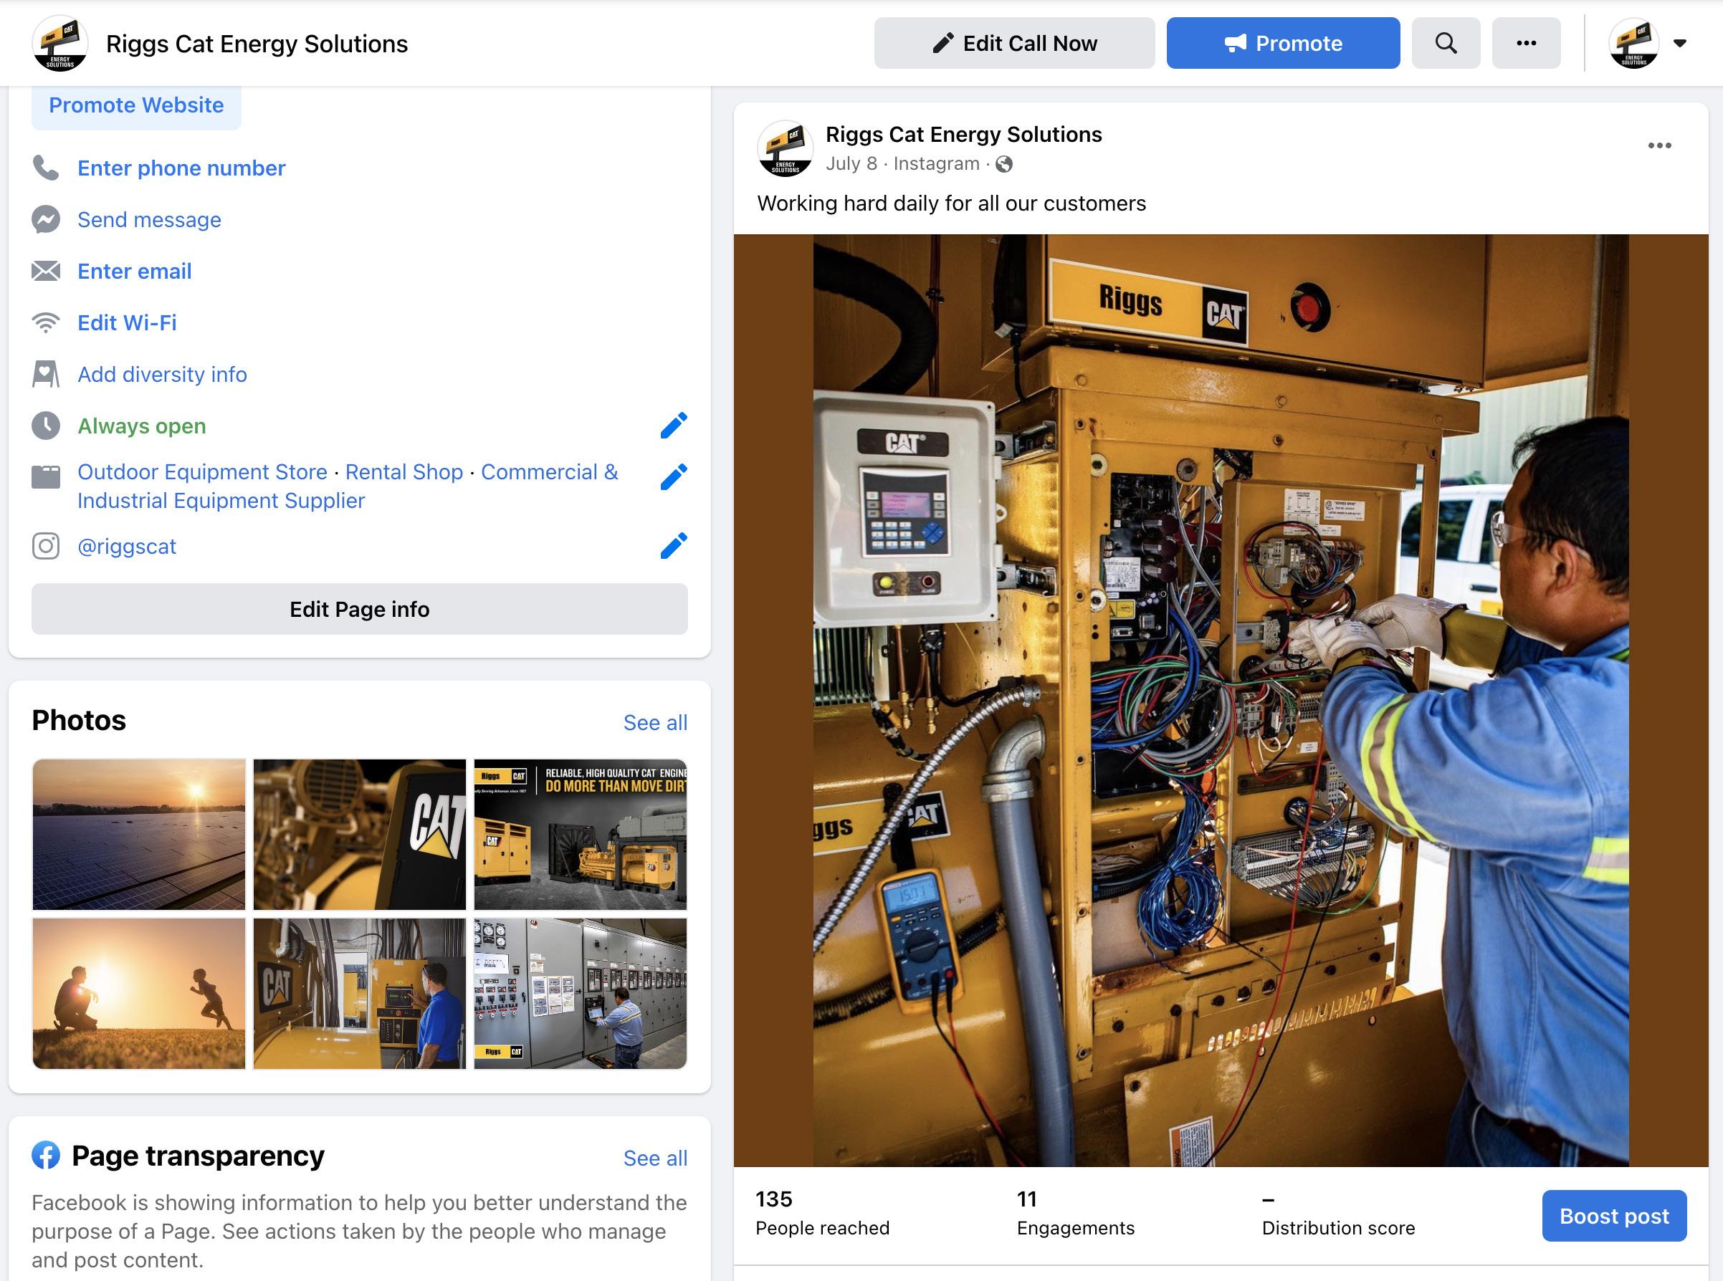Click the Wi-Fi signal icon
This screenshot has width=1723, height=1281.
coord(46,322)
